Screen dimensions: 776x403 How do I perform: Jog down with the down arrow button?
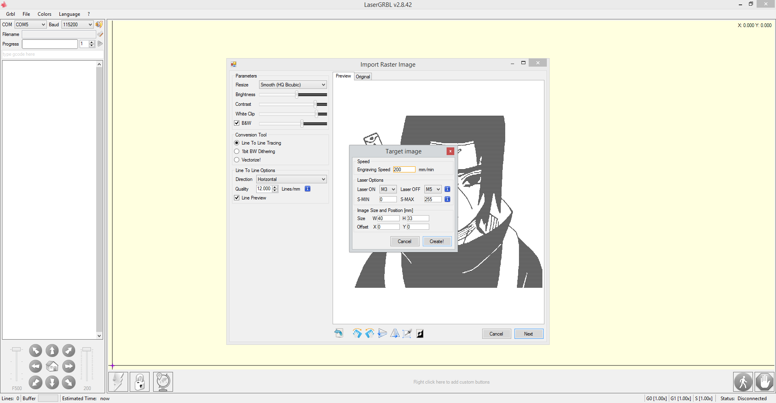pos(52,382)
